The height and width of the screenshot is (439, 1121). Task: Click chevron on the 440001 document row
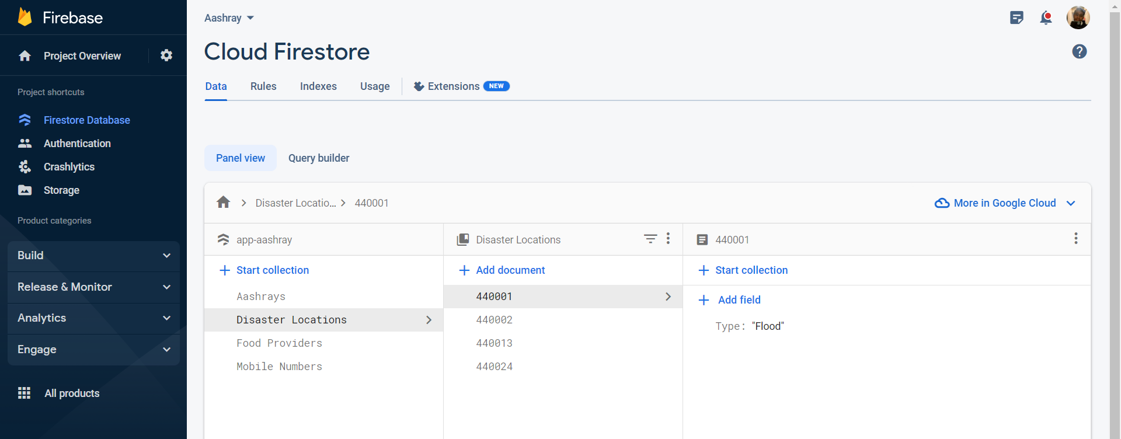(x=668, y=297)
